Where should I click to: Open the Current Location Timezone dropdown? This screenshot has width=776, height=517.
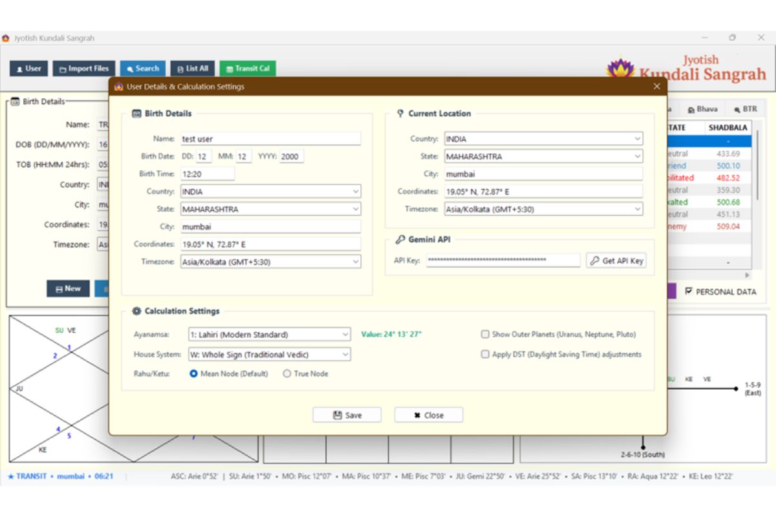click(x=543, y=209)
